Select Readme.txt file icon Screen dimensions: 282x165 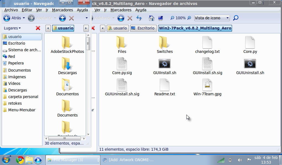164,85
